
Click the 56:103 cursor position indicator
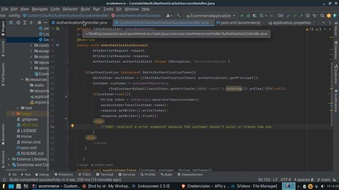pyautogui.click(x=264, y=179)
